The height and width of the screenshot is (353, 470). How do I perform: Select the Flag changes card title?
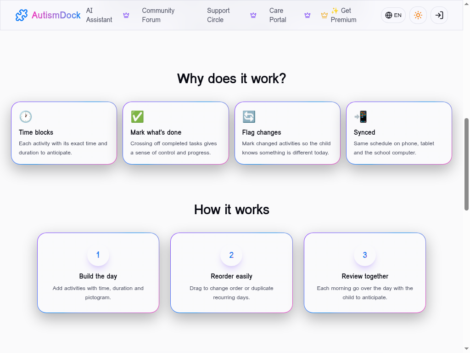[x=262, y=132]
